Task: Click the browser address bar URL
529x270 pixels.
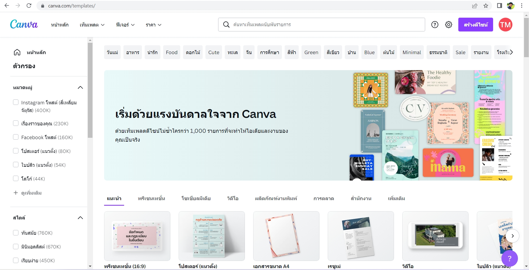Action: 72,6
